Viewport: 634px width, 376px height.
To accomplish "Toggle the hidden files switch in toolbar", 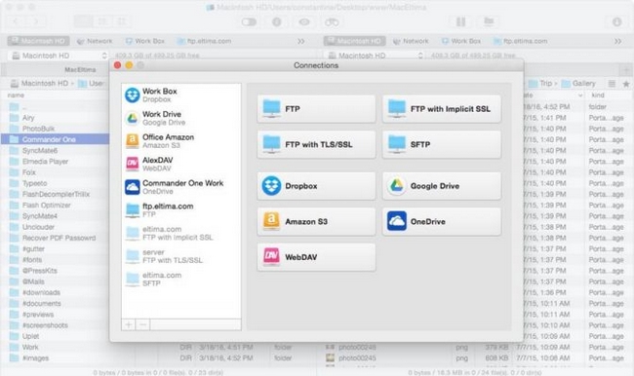I will pos(249,21).
